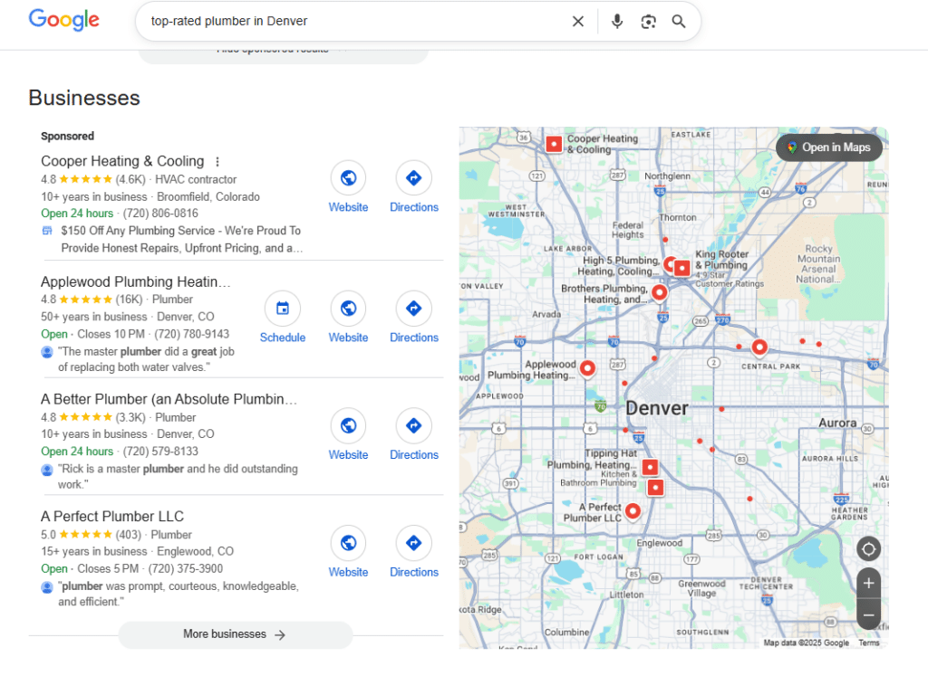Click A Perfect Plumber phone (720) 375-3900
Screen dimensions: 928x676
185,569
